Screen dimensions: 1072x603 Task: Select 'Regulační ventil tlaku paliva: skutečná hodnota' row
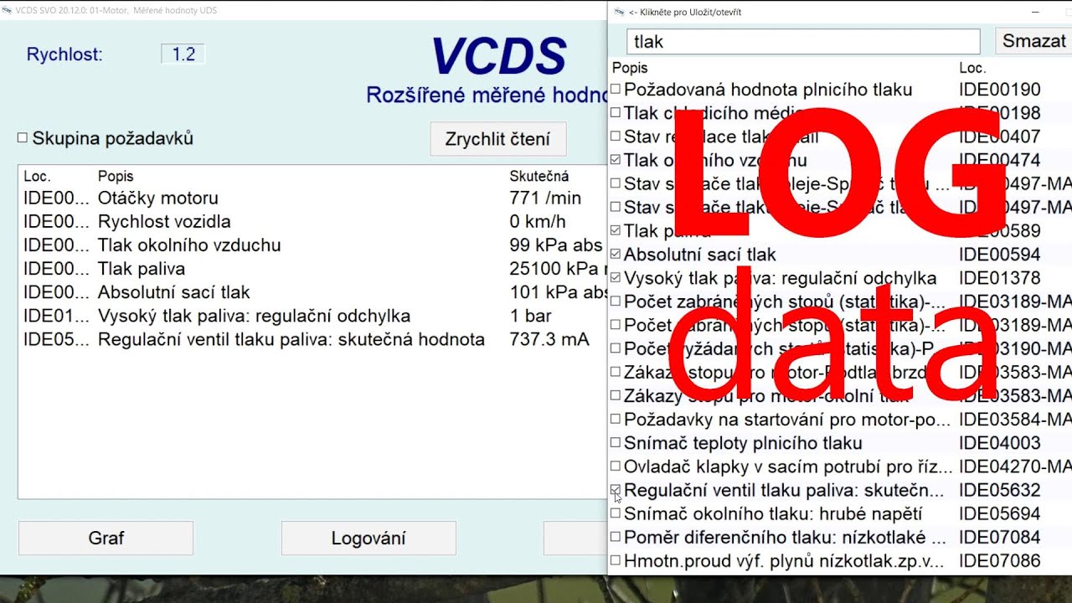312,339
